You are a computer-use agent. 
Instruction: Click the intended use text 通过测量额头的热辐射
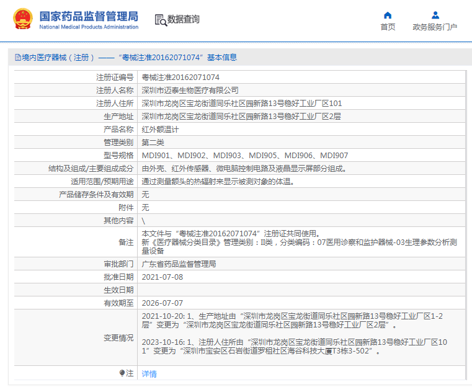(x=218, y=182)
